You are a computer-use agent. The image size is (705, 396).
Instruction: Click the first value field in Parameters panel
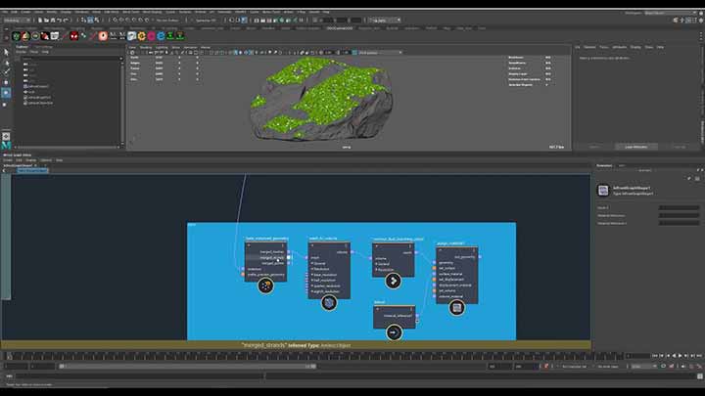click(x=679, y=208)
